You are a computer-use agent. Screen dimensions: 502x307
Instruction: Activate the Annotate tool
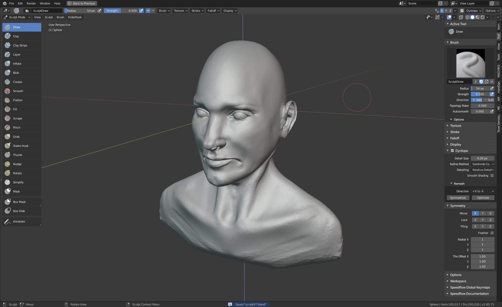pyautogui.click(x=19, y=221)
